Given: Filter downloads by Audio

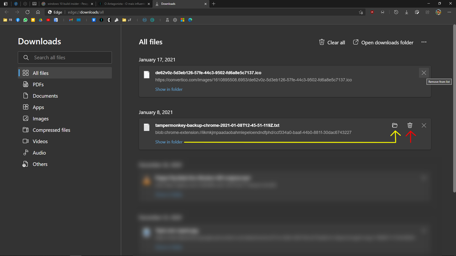Looking at the screenshot, I should (64, 153).
